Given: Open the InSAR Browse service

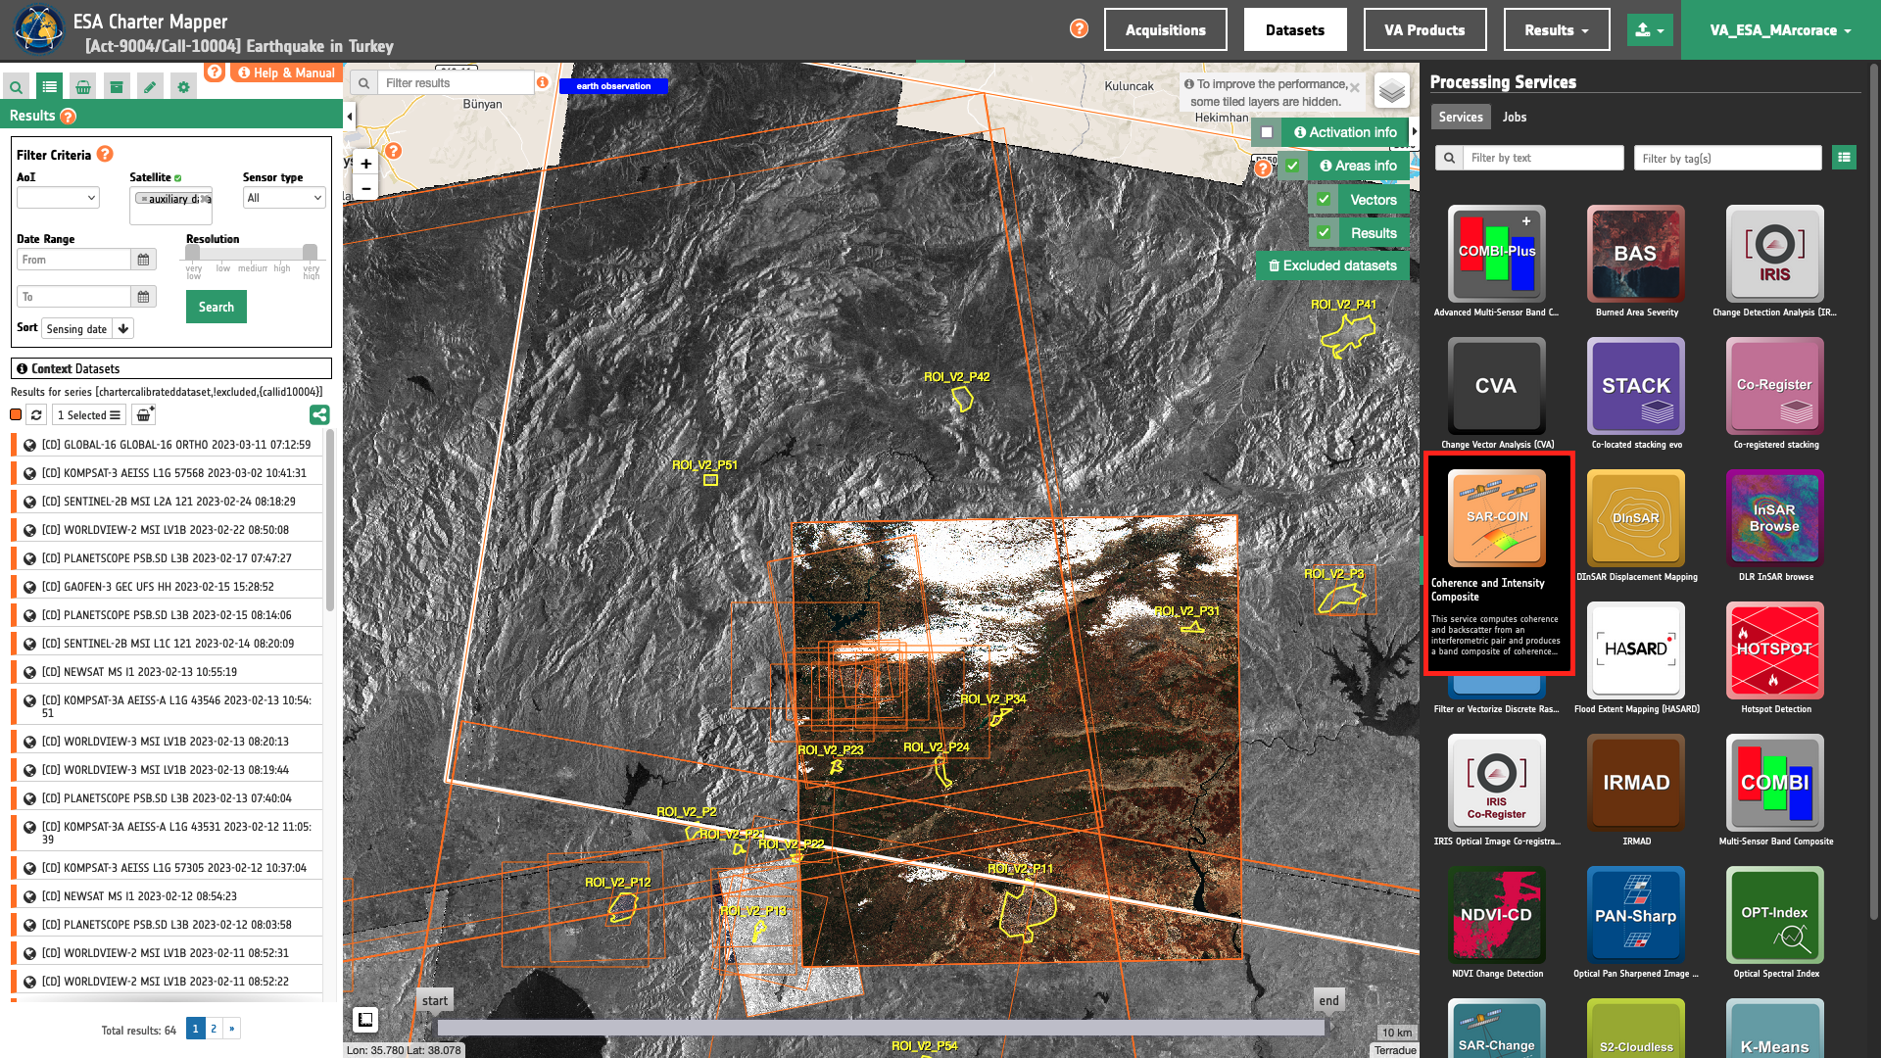Looking at the screenshot, I should pyautogui.click(x=1775, y=518).
